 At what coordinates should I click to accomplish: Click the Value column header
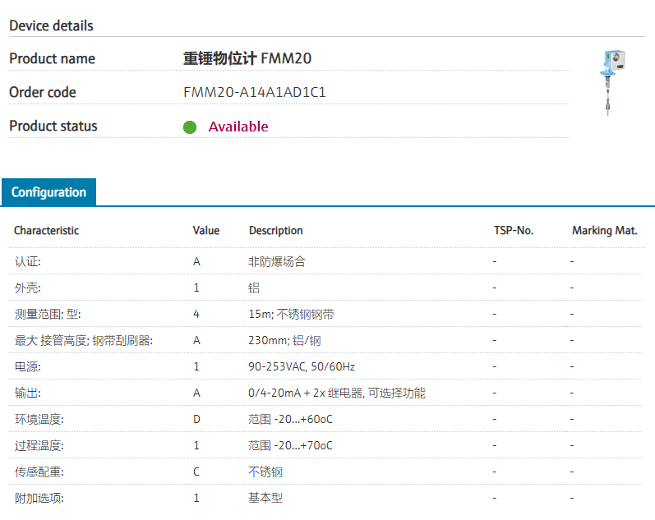point(206,231)
